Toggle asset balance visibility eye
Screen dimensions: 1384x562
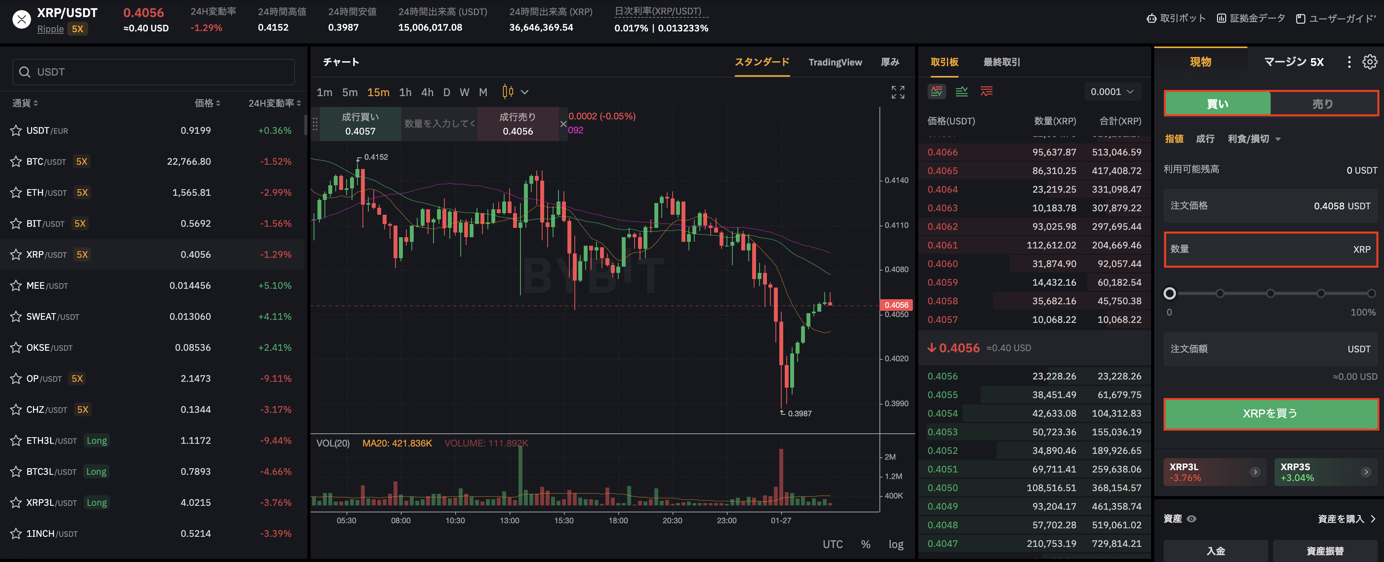tap(1191, 519)
